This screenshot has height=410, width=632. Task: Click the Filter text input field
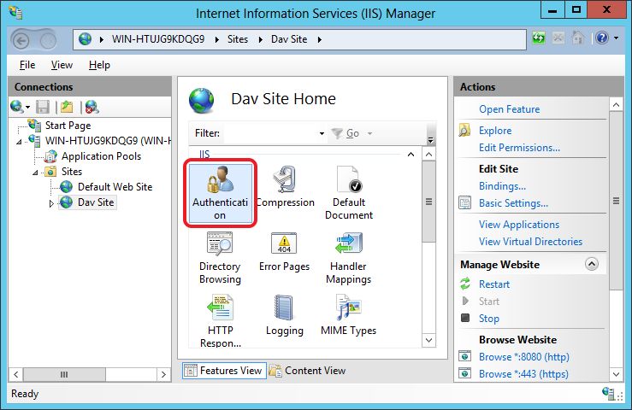tap(270, 133)
